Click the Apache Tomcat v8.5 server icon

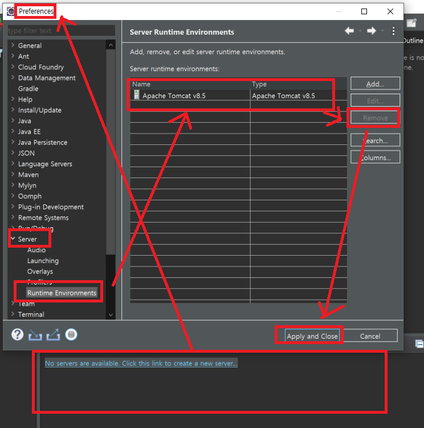[x=137, y=95]
